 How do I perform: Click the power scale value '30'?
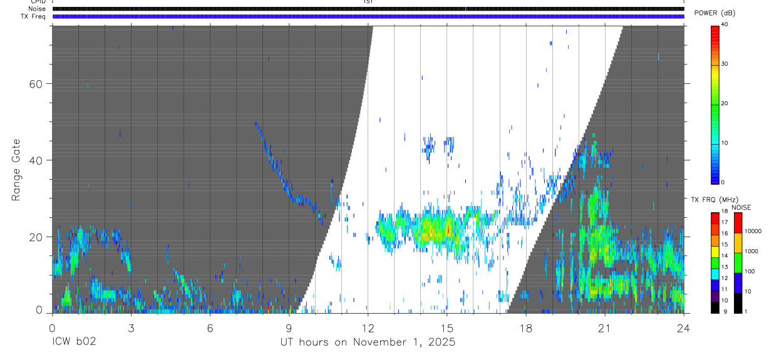tap(725, 64)
